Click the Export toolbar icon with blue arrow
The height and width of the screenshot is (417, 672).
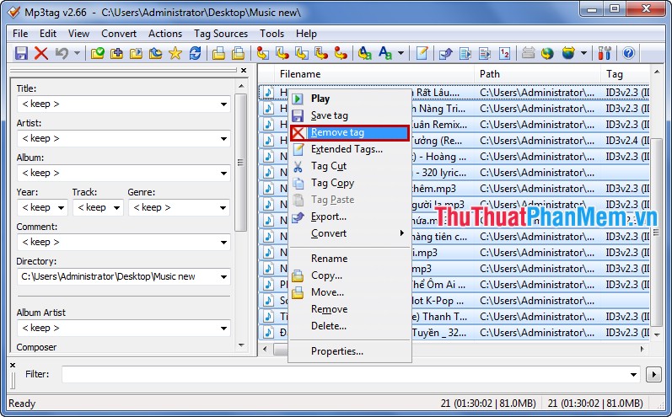(x=446, y=53)
